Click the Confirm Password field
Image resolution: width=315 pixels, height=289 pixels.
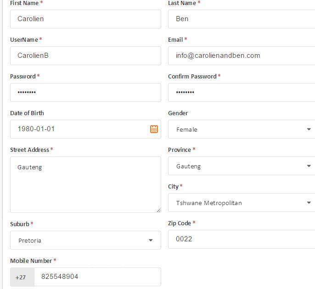242,92
